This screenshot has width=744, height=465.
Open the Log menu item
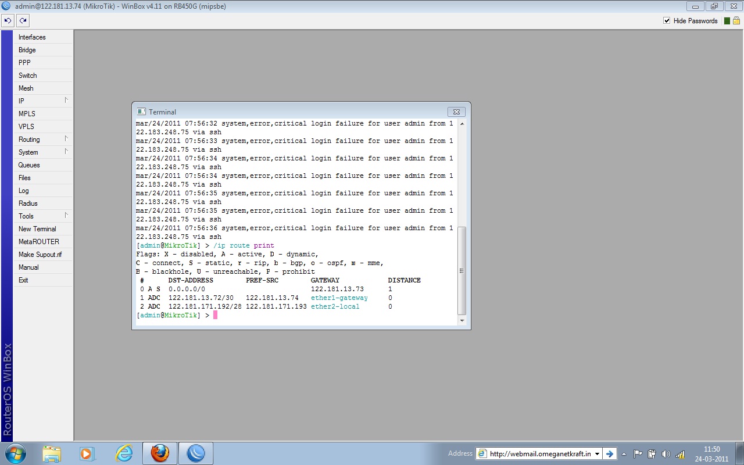(44, 191)
